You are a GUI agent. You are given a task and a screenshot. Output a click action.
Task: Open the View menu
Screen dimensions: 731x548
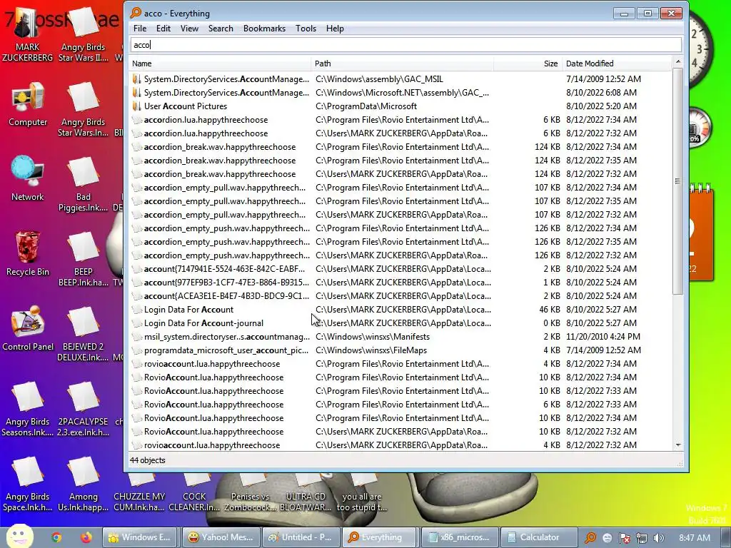(189, 29)
